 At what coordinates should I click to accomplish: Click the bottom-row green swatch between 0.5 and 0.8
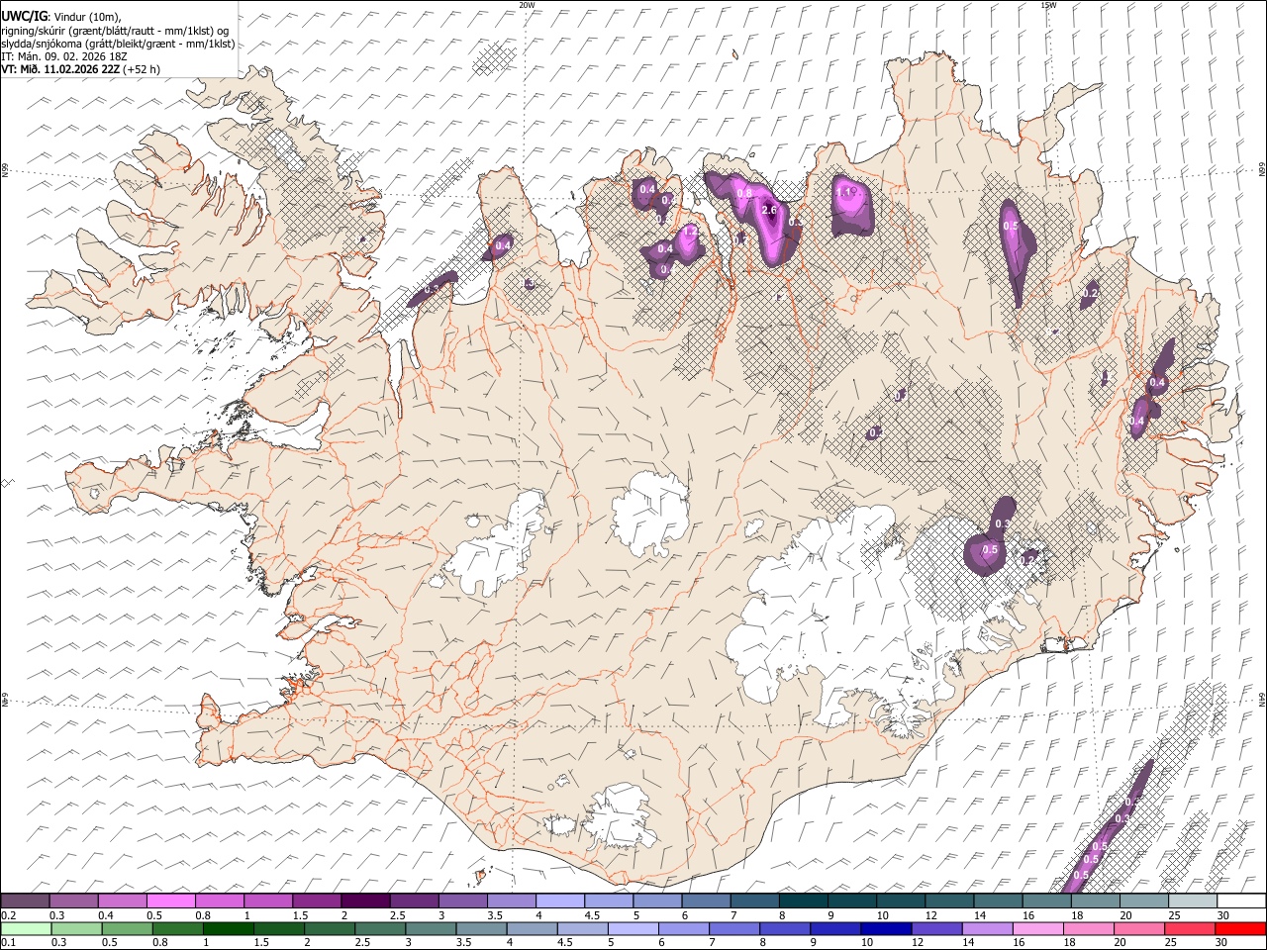(x=126, y=929)
